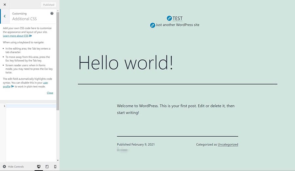
Task: Open the TEST site title link
Action: (178, 19)
